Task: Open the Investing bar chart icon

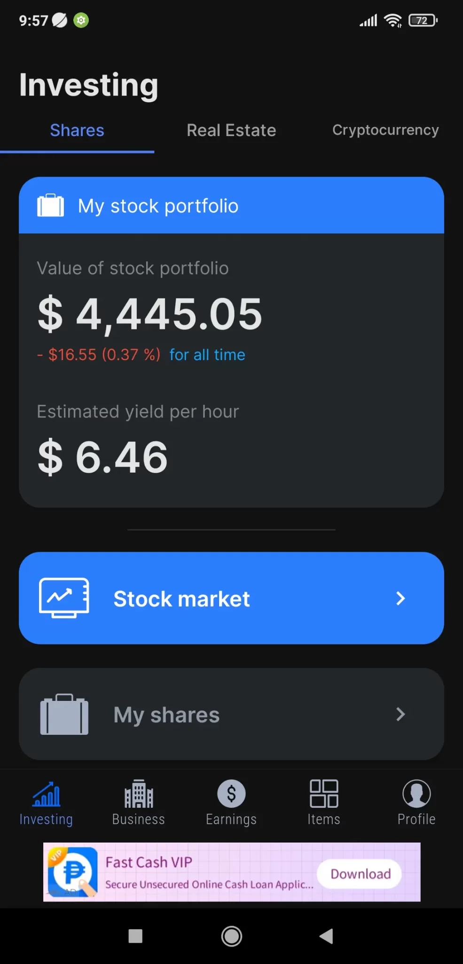Action: [46, 794]
